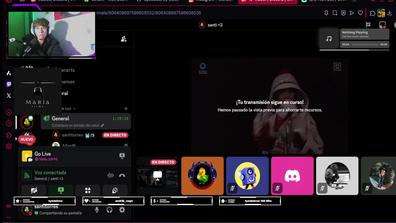The image size is (396, 223).
Task: Click the send arrow icon in the toolbar
Action: tap(352, 13)
